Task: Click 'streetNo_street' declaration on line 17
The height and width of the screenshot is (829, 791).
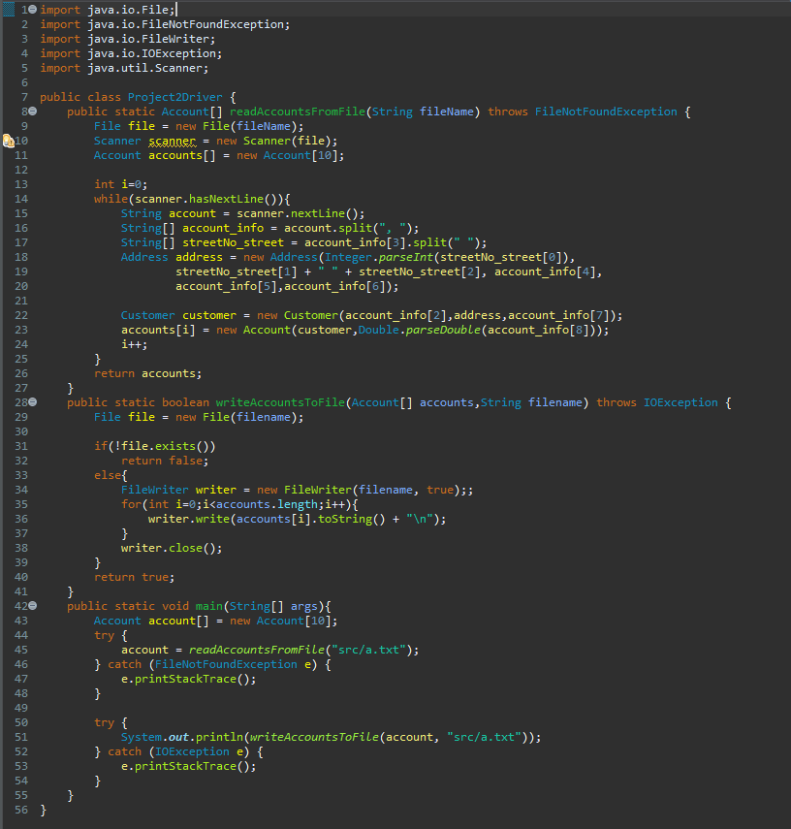Action: pos(233,242)
